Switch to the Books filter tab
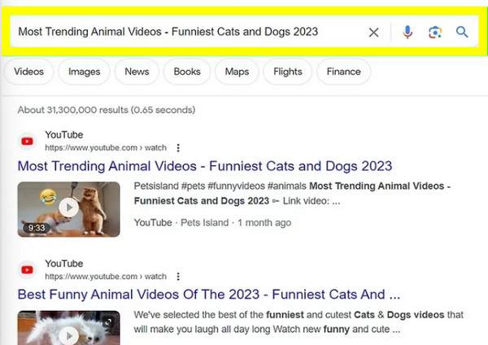Viewport: 488px width, 345px height. (187, 72)
